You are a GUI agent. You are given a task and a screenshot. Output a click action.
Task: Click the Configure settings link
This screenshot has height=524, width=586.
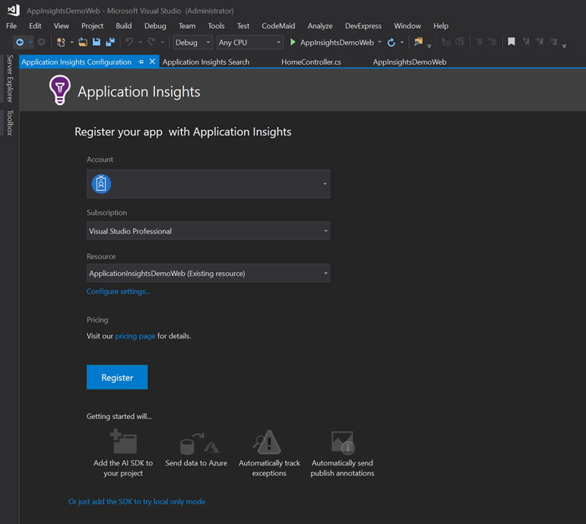pos(119,291)
